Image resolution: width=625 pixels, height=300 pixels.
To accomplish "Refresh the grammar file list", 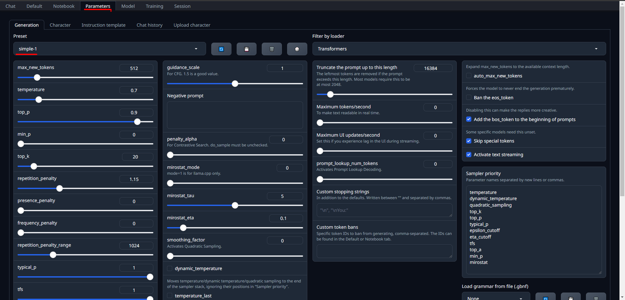I will click(546, 297).
